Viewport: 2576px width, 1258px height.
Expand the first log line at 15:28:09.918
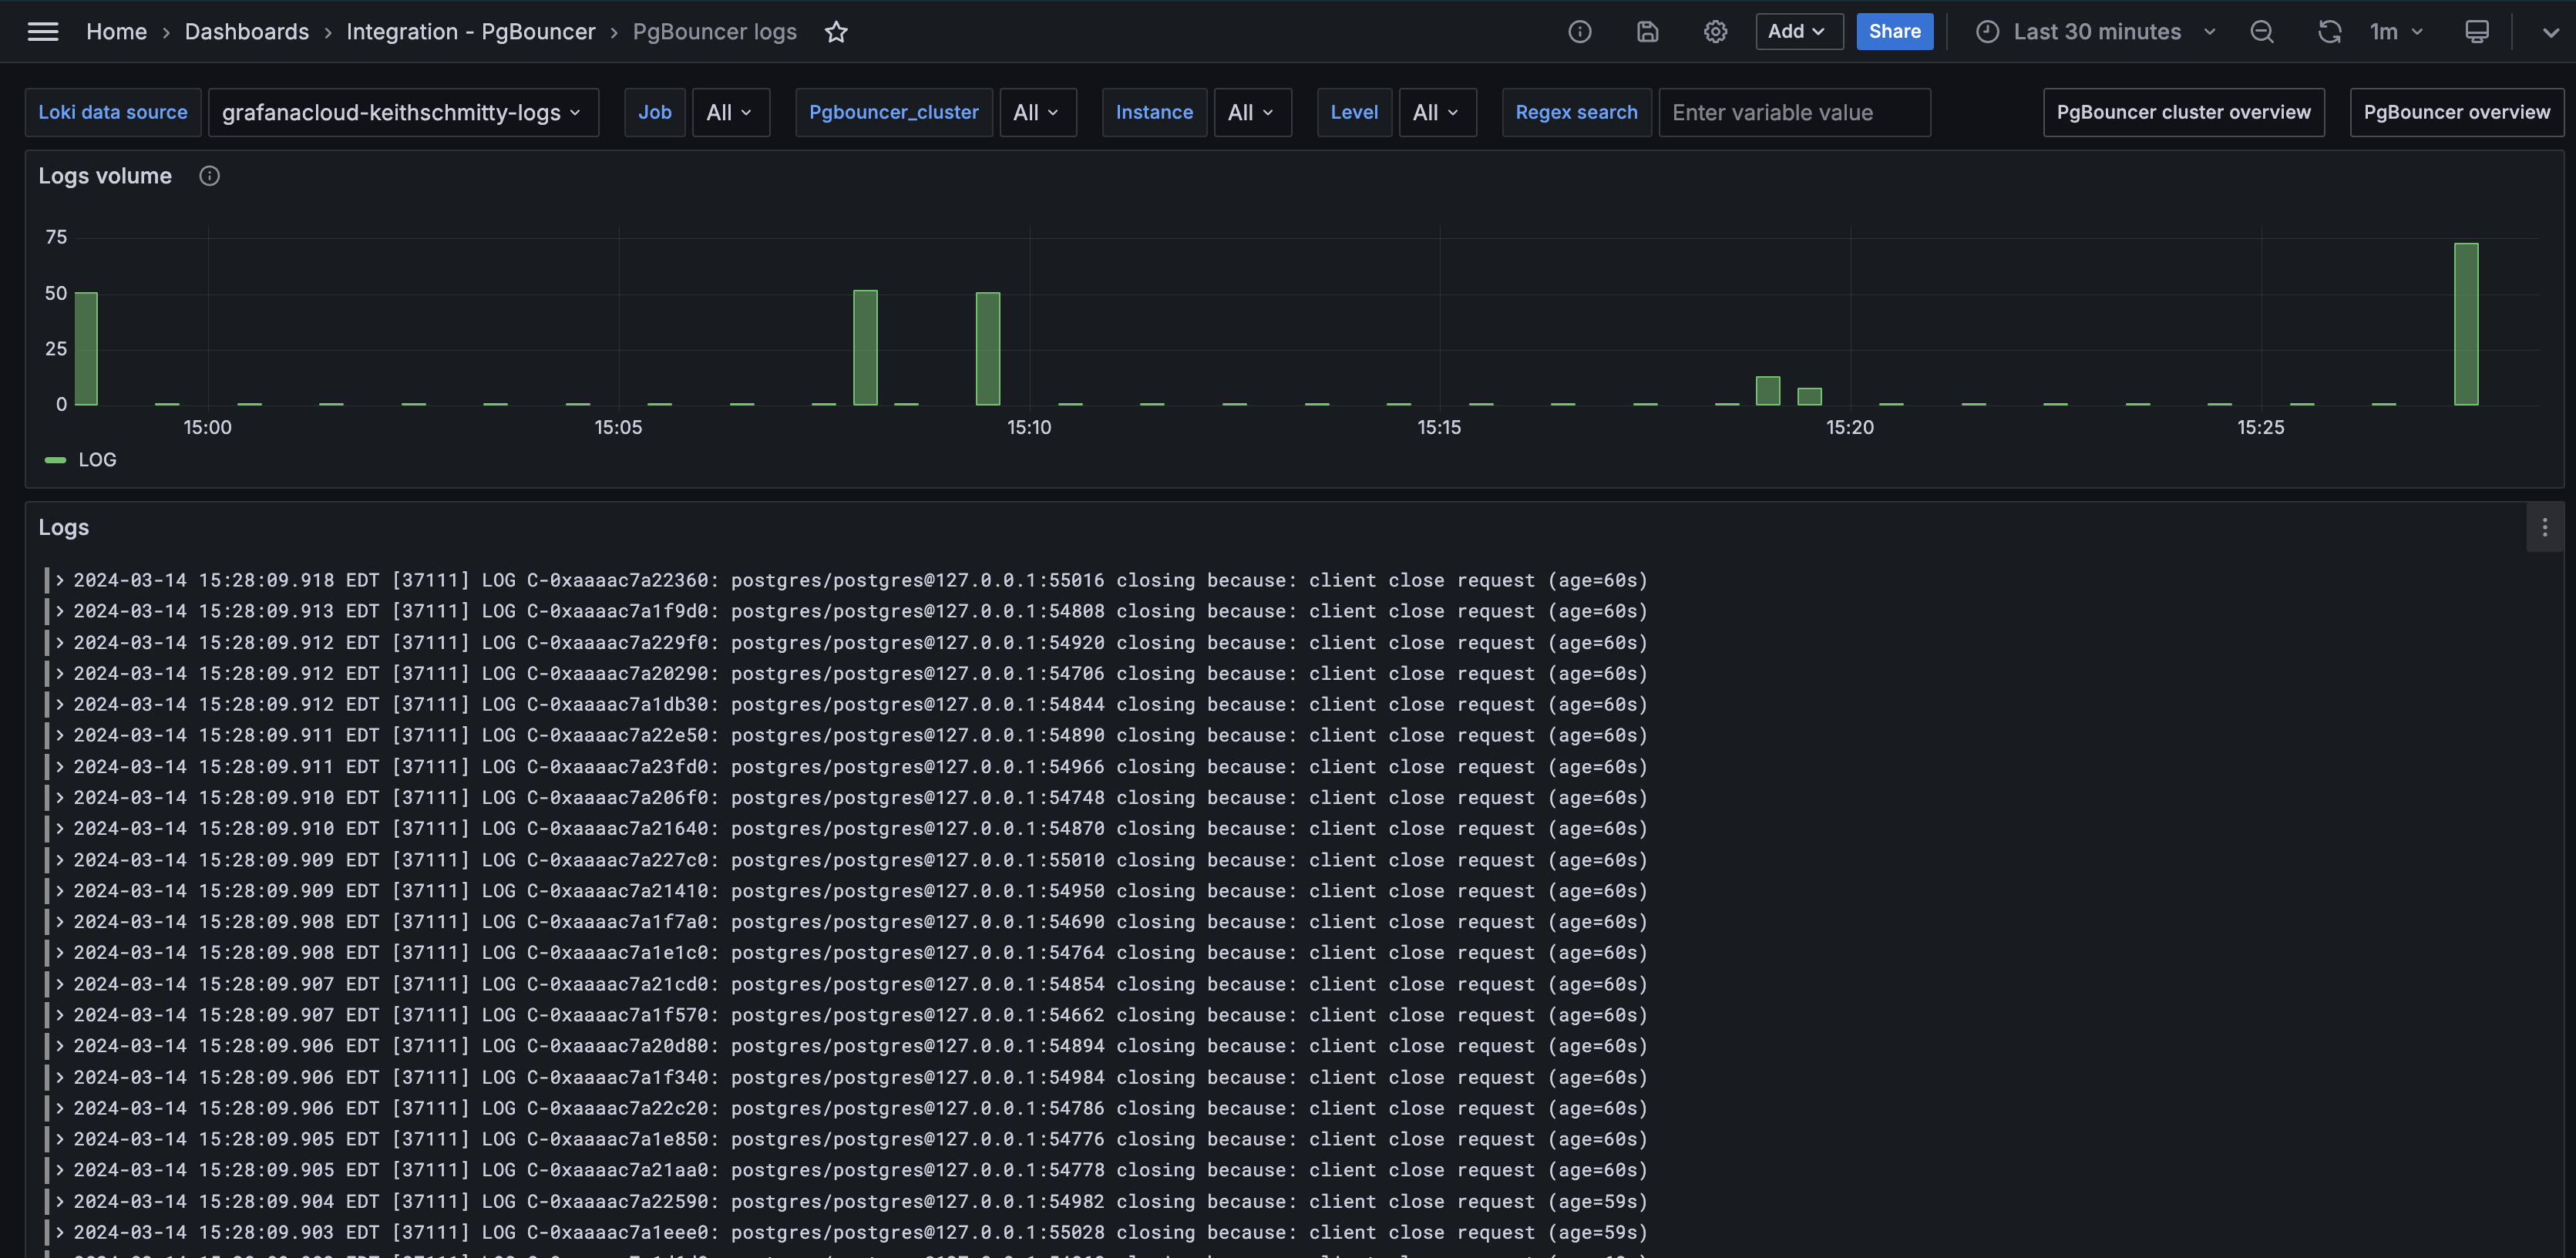pyautogui.click(x=60, y=580)
